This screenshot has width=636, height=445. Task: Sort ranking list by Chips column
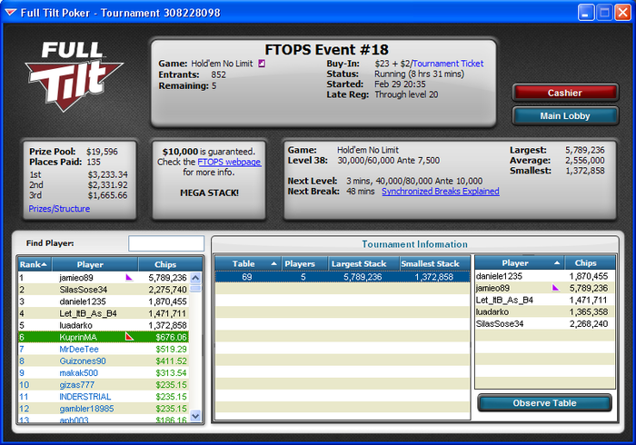(x=170, y=264)
